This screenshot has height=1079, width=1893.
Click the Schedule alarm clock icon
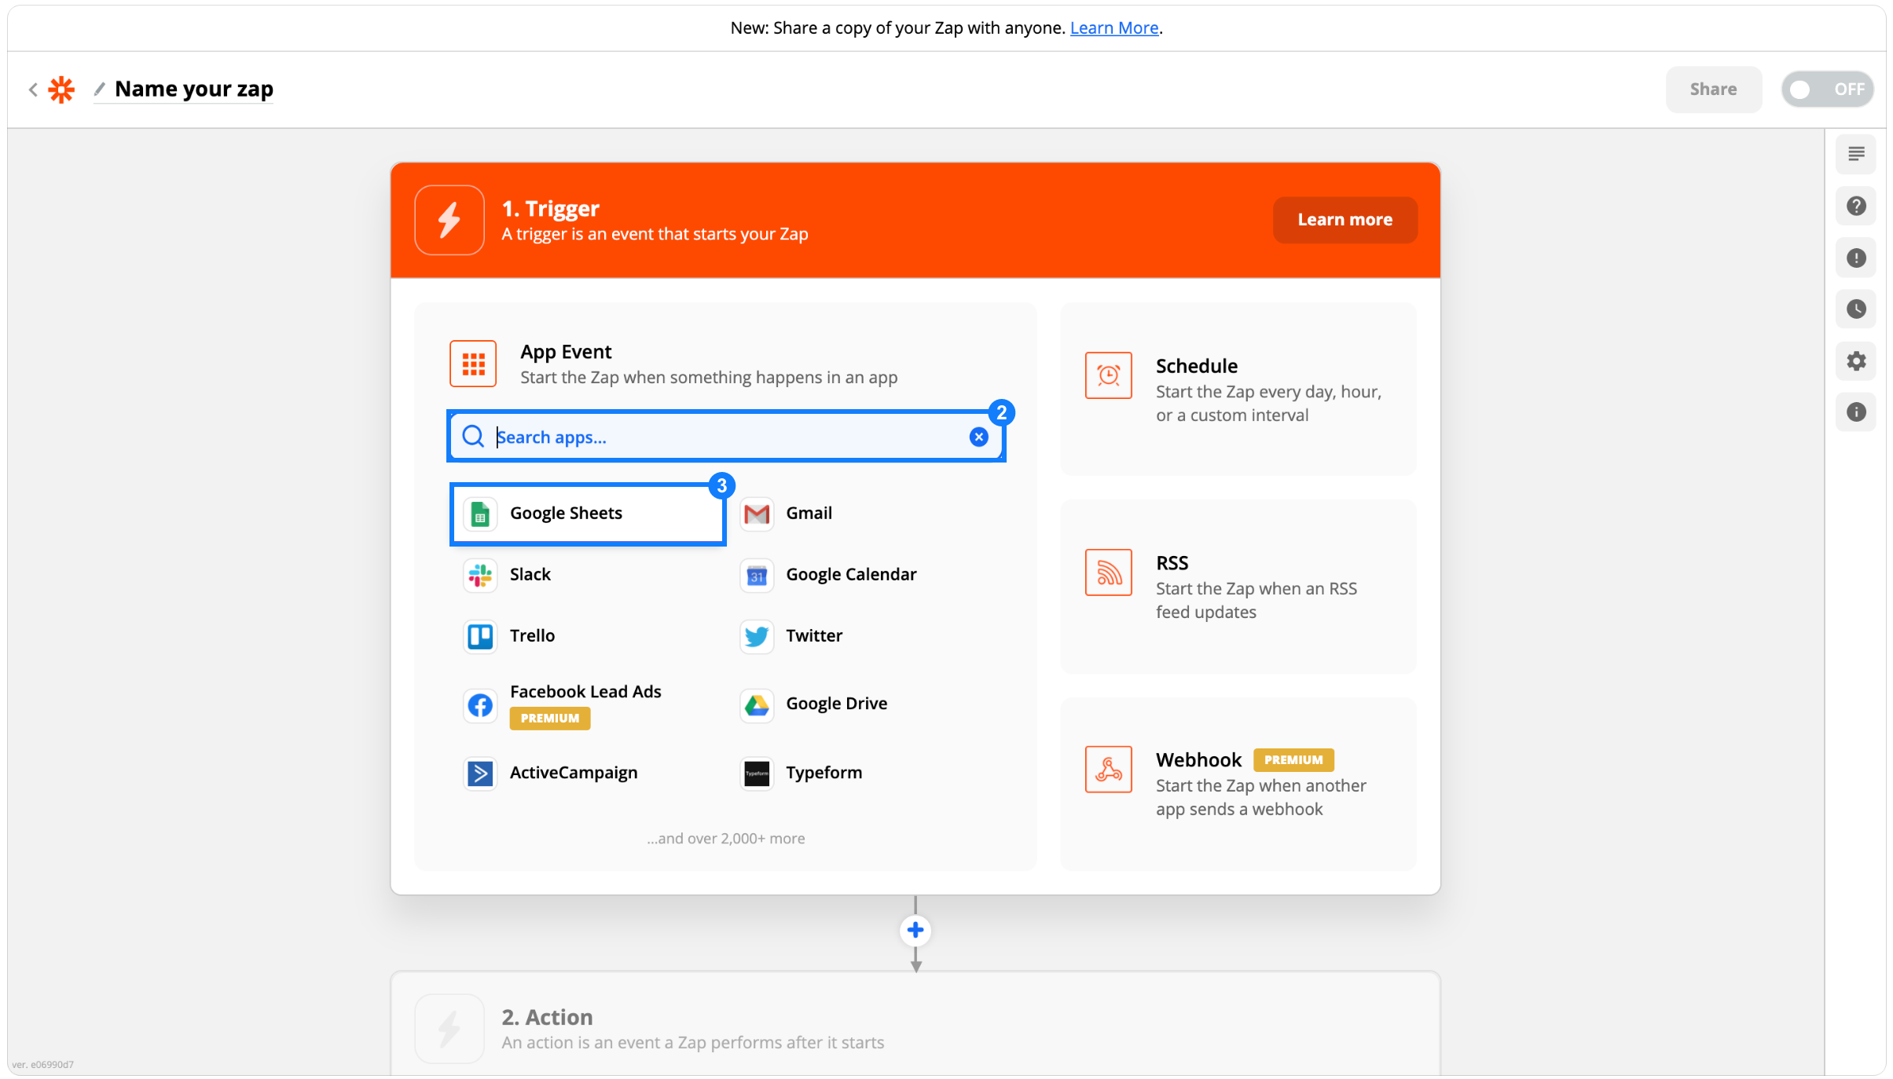1109,375
